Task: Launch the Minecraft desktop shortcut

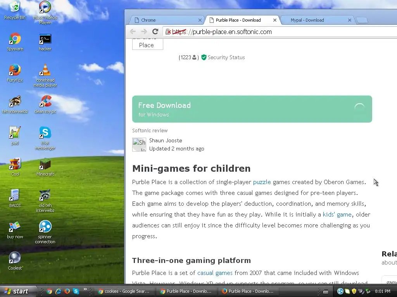Action: tap(45, 167)
